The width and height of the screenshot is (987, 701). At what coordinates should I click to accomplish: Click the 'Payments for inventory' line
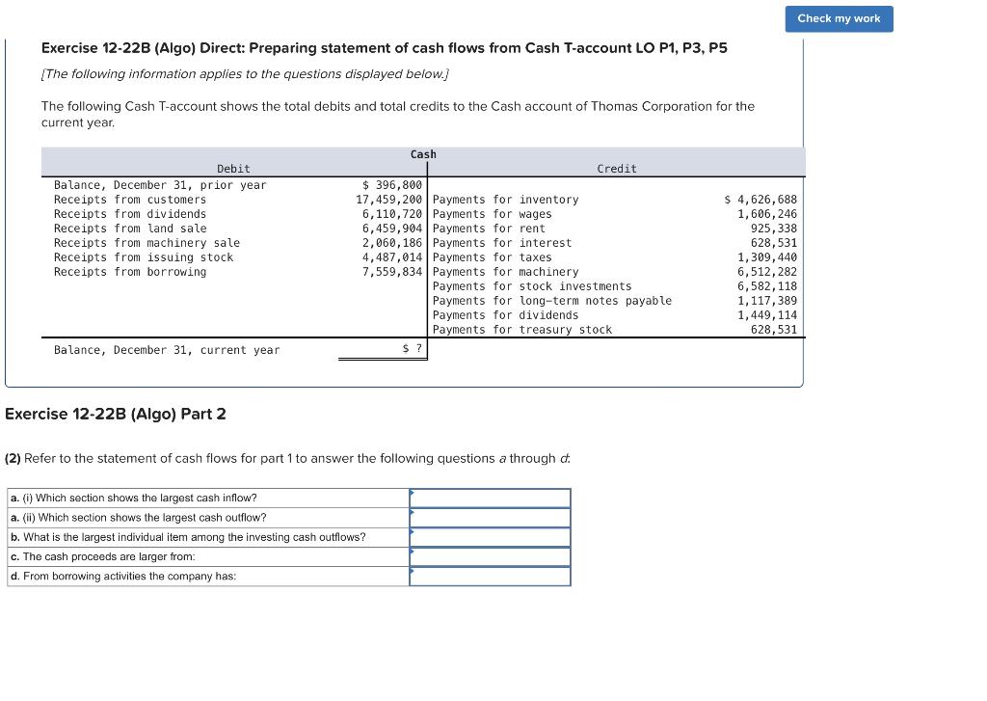(506, 199)
